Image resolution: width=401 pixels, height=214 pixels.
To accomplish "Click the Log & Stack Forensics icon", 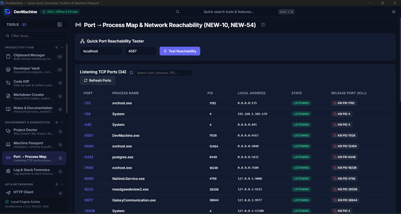I will click(8, 171).
